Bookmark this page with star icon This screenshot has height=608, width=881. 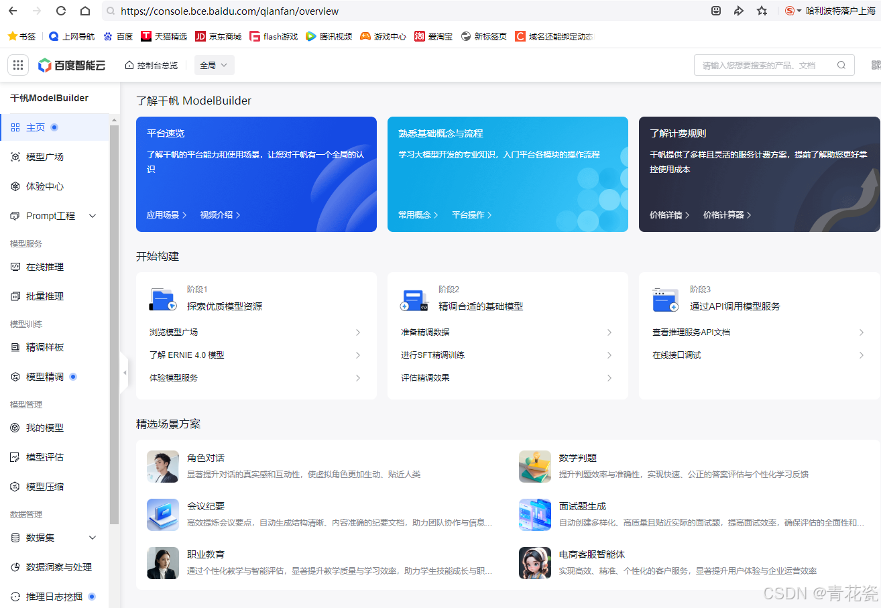(x=762, y=11)
